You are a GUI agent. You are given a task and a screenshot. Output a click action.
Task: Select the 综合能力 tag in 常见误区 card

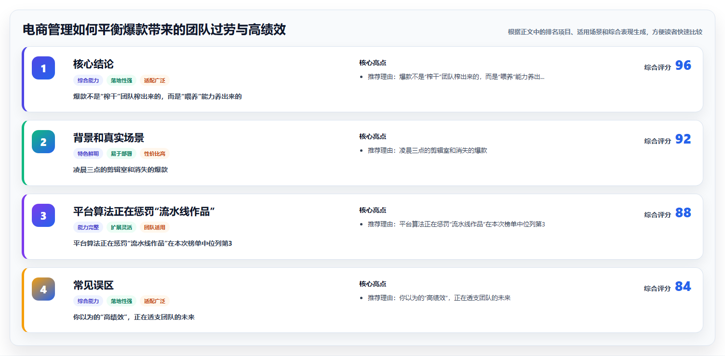pyautogui.click(x=88, y=302)
